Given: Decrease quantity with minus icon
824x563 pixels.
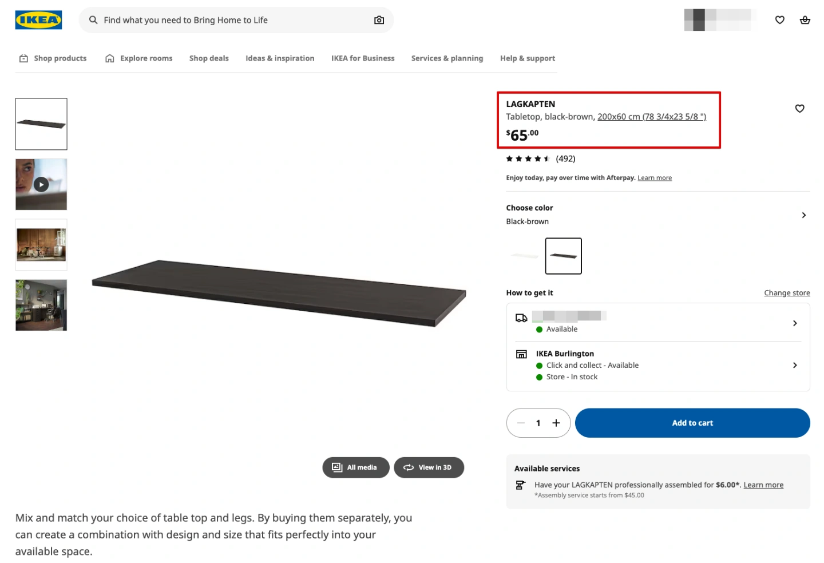Looking at the screenshot, I should 521,423.
